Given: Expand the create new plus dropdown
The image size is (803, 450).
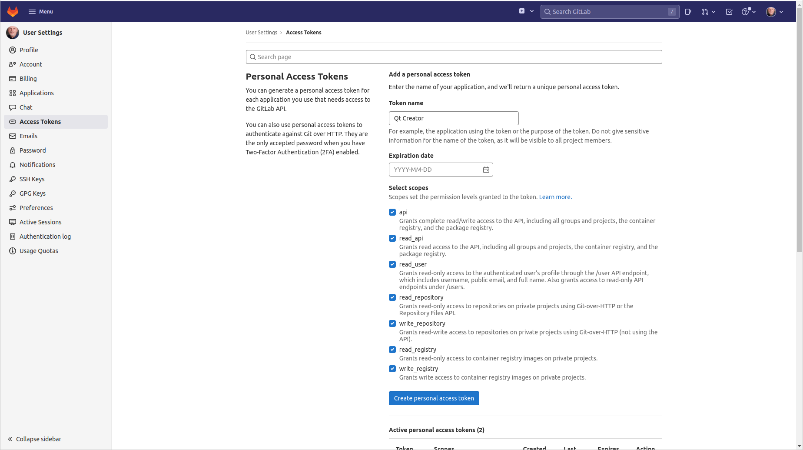Looking at the screenshot, I should (x=526, y=11).
